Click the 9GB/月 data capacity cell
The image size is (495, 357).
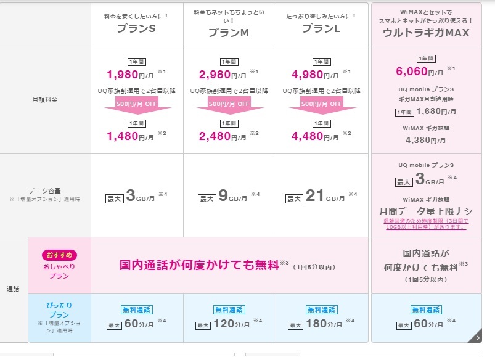click(x=229, y=197)
